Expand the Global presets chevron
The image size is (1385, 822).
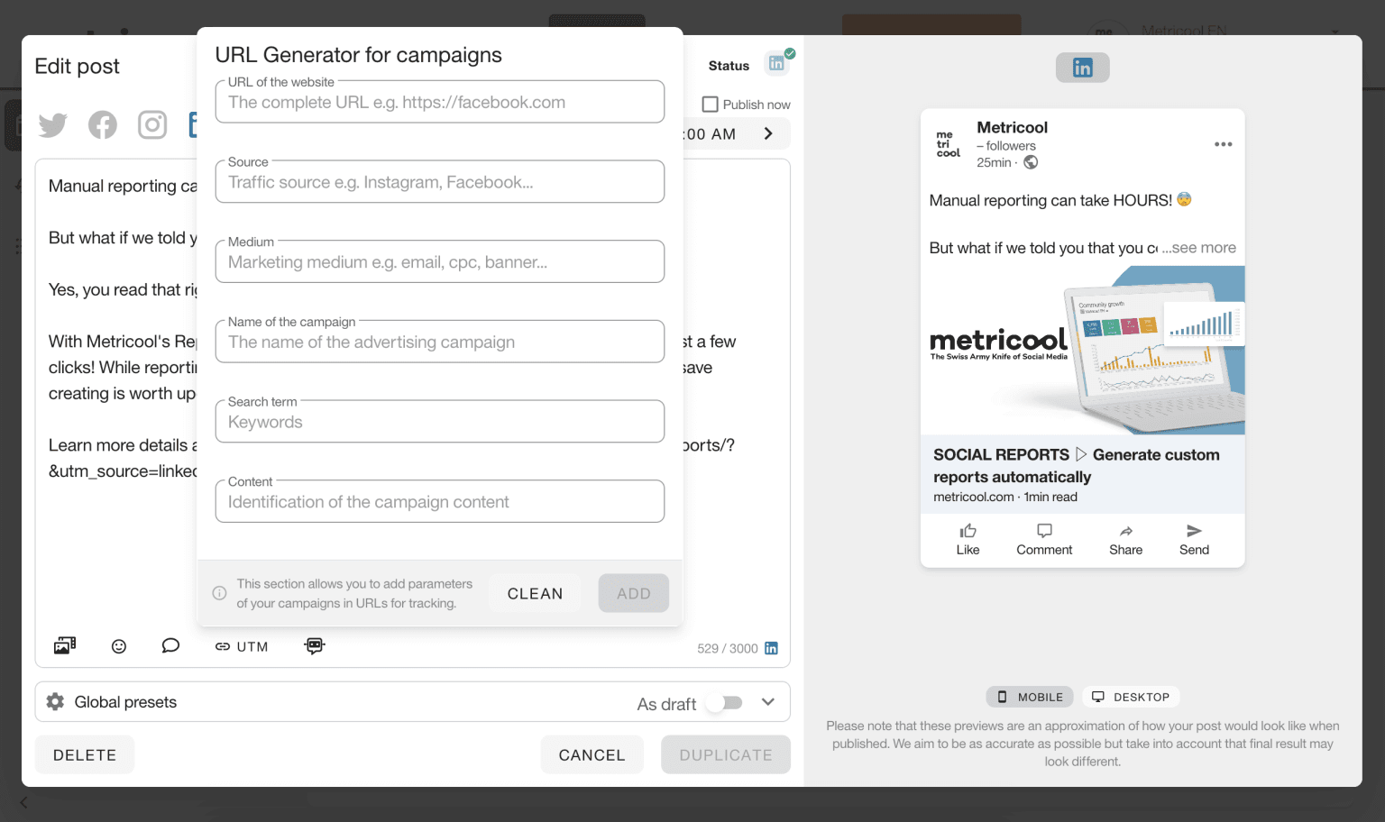point(768,702)
